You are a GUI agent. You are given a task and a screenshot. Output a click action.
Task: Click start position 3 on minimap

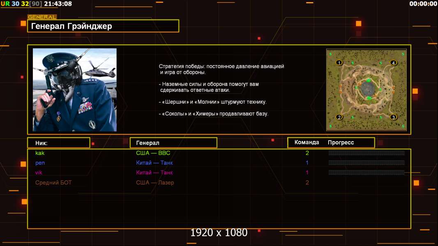393,117
